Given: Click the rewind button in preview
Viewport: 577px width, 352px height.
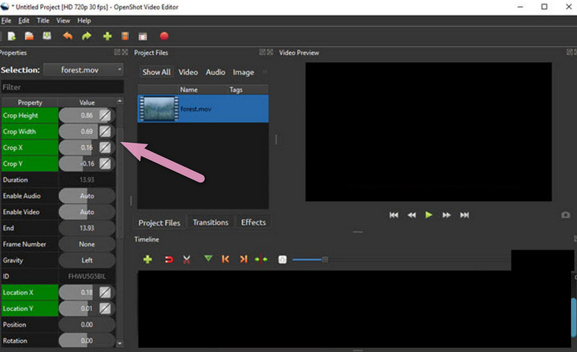Looking at the screenshot, I should pos(411,215).
